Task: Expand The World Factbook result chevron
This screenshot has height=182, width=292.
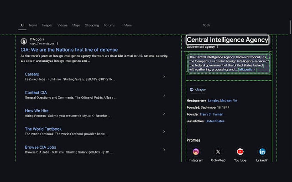Action: [x=164, y=132]
